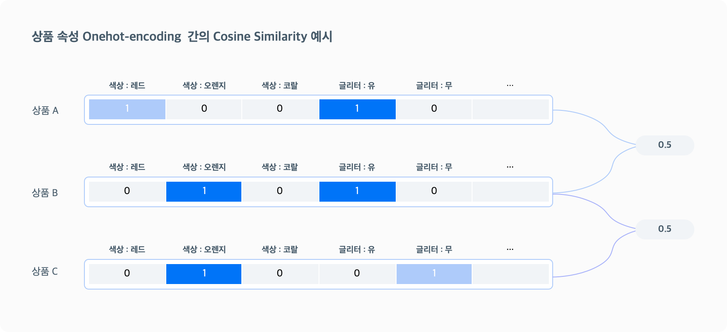
Task: Select 상품 C's 색상 : 오렌지 cell
Action: pyautogui.click(x=204, y=274)
